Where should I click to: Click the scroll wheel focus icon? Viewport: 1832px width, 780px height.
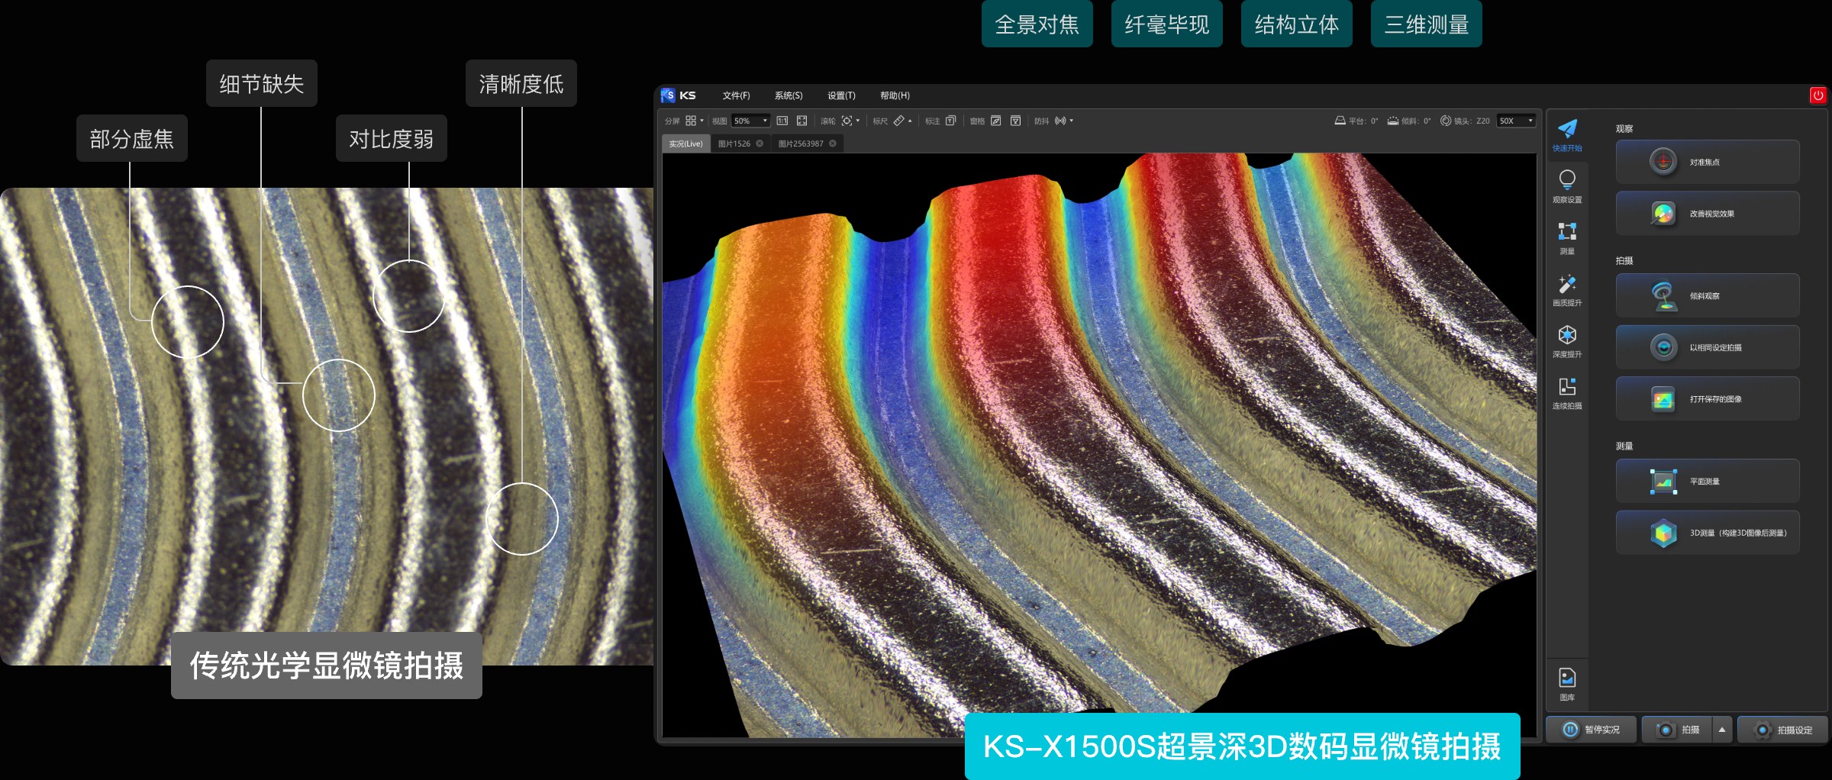point(847,121)
